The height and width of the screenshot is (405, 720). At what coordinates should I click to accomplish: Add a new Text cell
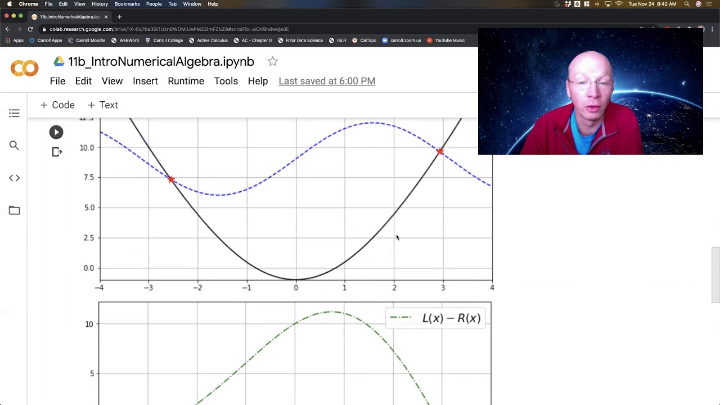[102, 105]
